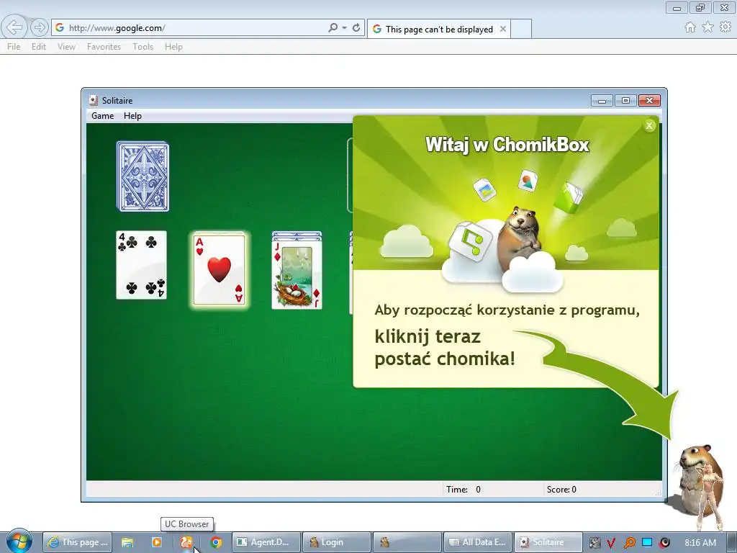Open the browser Help menu
This screenshot has height=553, width=737.
point(173,47)
